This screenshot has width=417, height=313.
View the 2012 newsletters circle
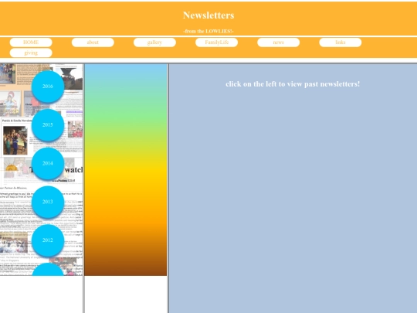point(48,240)
